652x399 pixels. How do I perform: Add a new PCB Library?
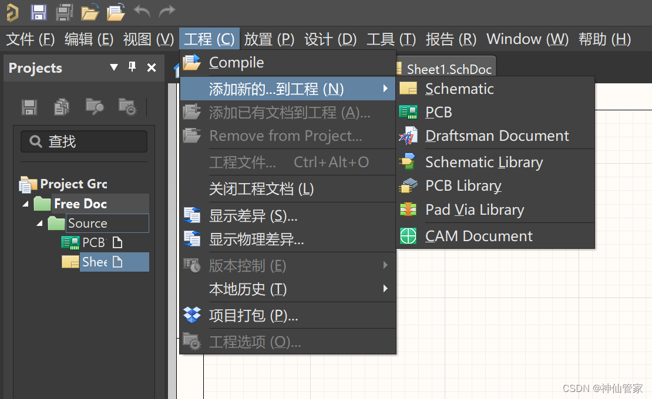(463, 186)
